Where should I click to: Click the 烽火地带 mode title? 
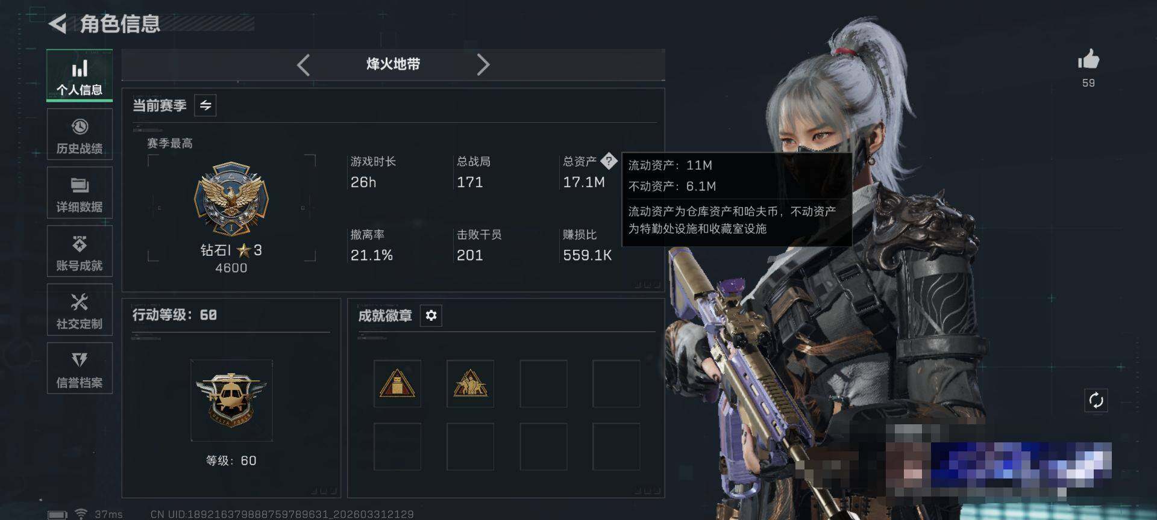pyautogui.click(x=393, y=64)
